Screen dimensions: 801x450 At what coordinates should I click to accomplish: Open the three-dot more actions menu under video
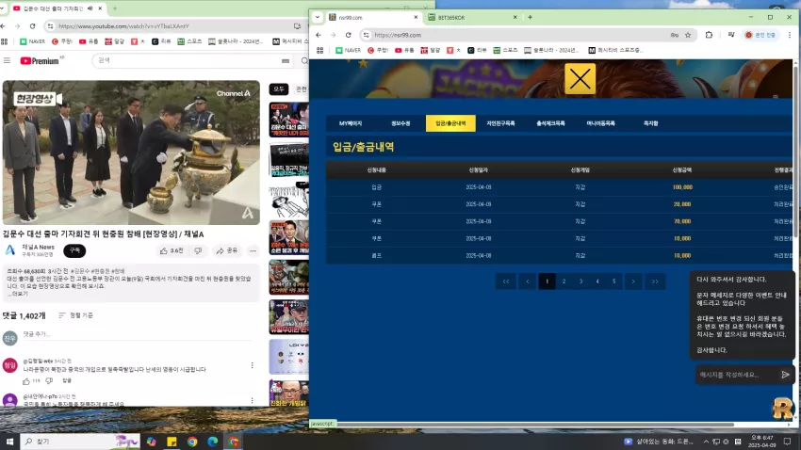[x=253, y=251]
